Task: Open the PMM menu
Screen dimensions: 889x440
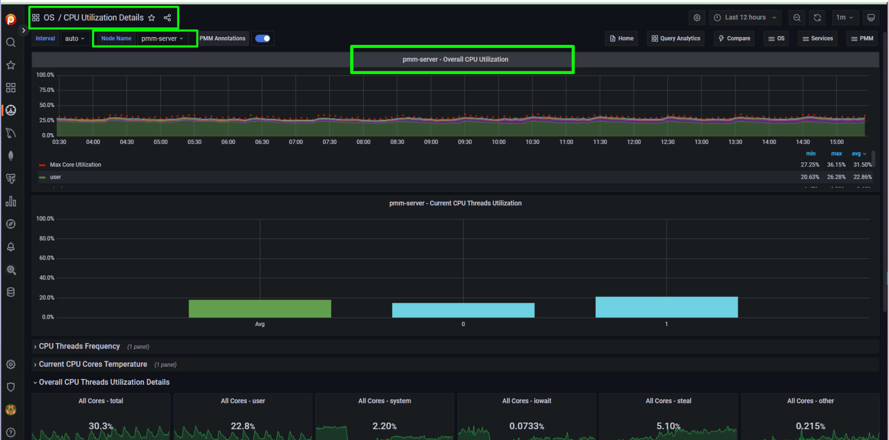Action: [x=862, y=38]
